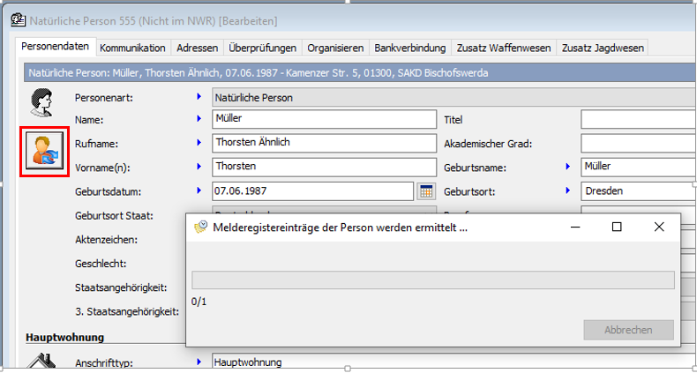Click the Geburtsort field showing Dresden
697x373 pixels.
637,190
